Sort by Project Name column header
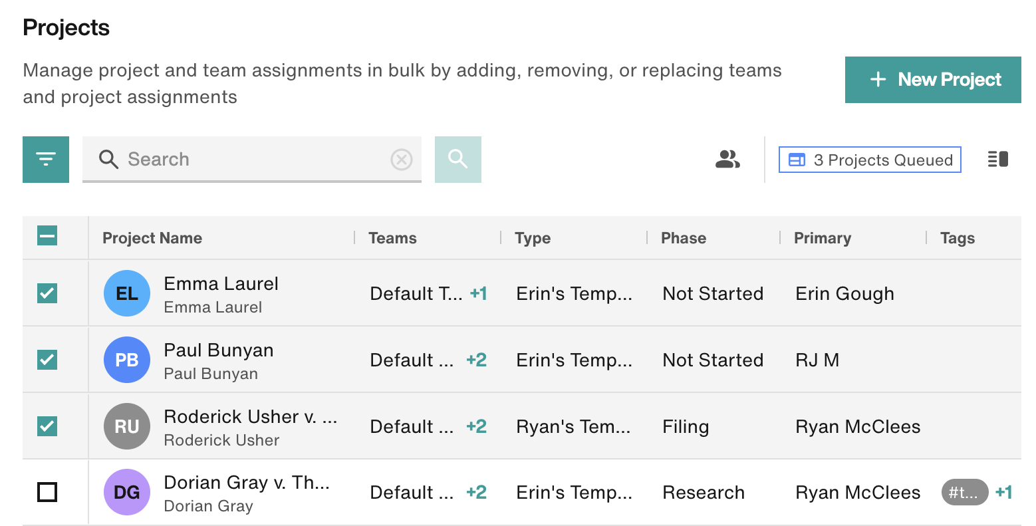1036x526 pixels. (152, 238)
